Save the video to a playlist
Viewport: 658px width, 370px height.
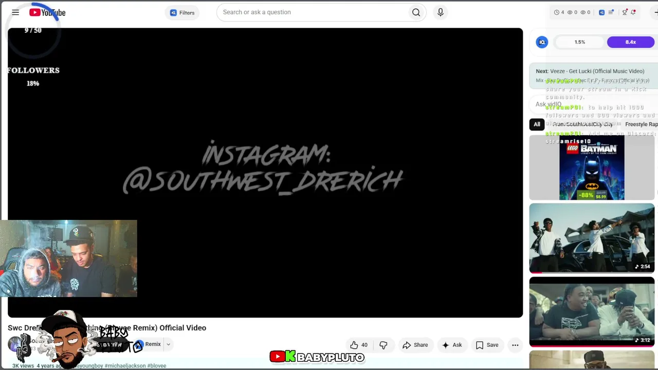[487, 345]
